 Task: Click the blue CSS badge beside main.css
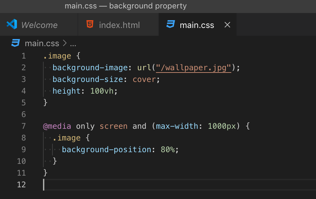[x=171, y=24]
